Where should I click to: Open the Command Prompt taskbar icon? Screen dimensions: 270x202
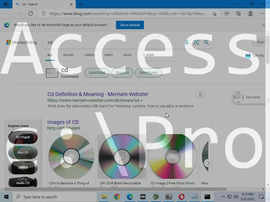pyautogui.click(x=207, y=197)
